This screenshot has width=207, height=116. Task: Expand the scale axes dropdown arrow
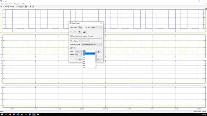pyautogui.click(x=28, y=6)
